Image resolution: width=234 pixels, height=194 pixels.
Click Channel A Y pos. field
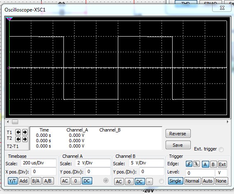coord(98,171)
